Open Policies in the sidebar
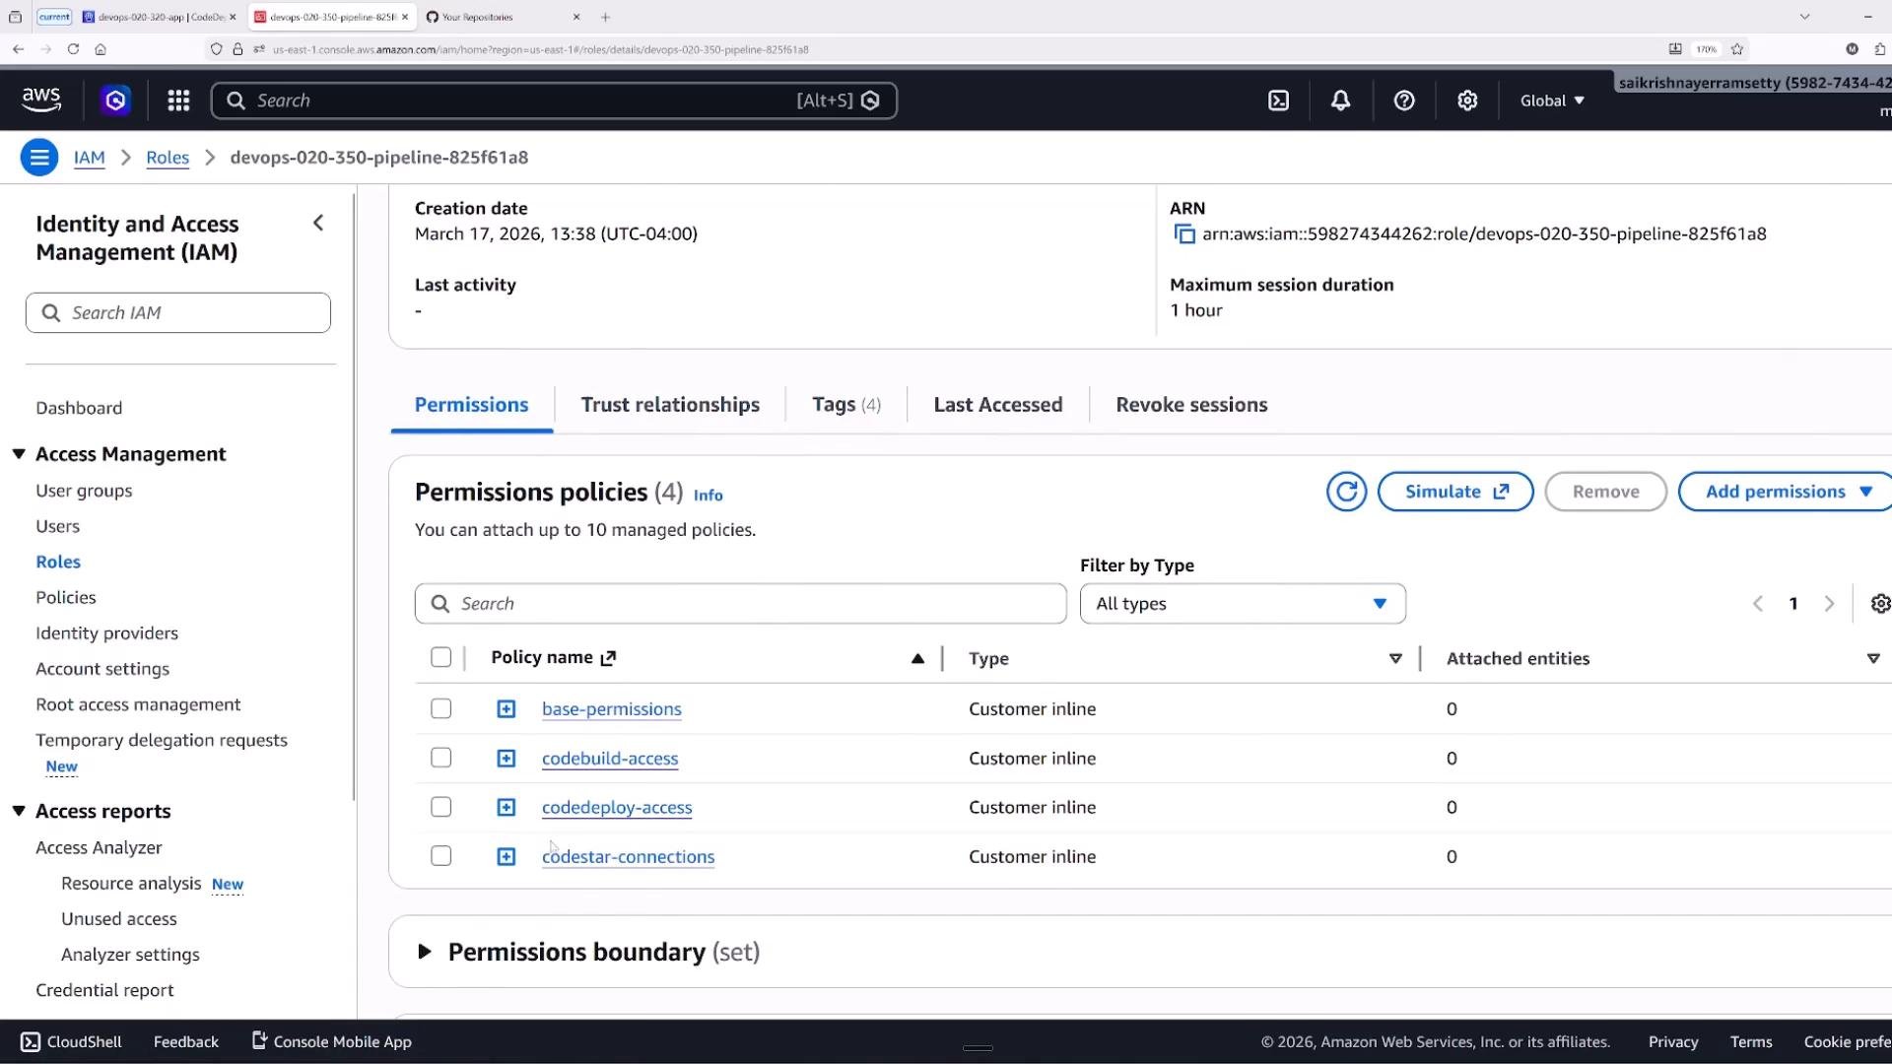 pos(66,597)
